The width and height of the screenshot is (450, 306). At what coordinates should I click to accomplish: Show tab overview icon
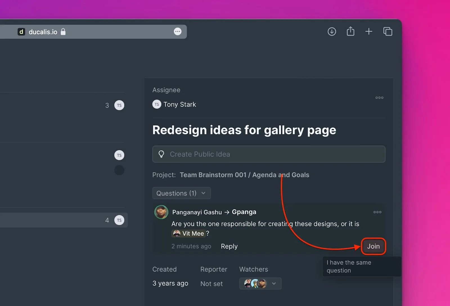pos(388,31)
